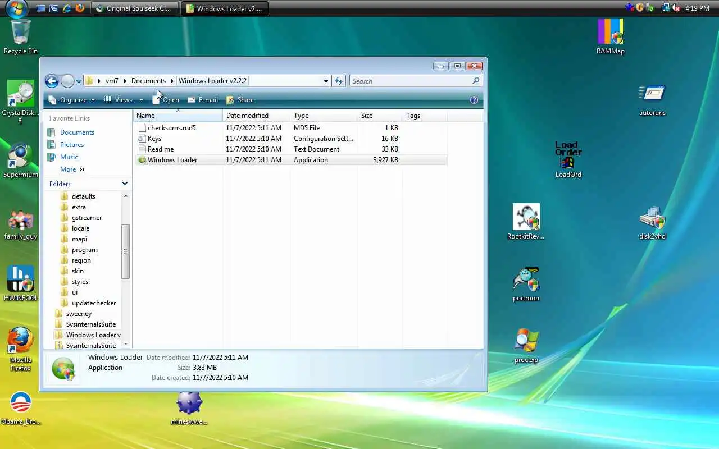Click the Folders tree scrollbar thumb
Image resolution: width=719 pixels, height=449 pixels.
pyautogui.click(x=126, y=251)
